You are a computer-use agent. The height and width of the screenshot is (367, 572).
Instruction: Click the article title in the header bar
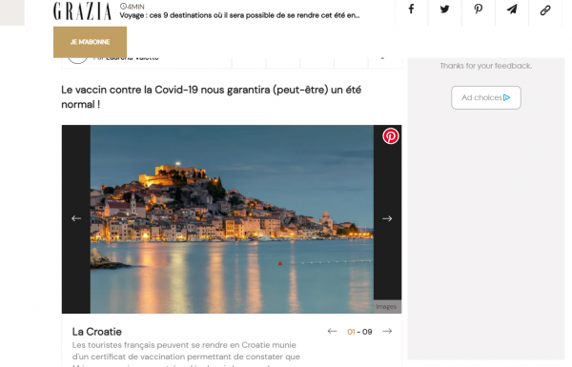tap(239, 15)
